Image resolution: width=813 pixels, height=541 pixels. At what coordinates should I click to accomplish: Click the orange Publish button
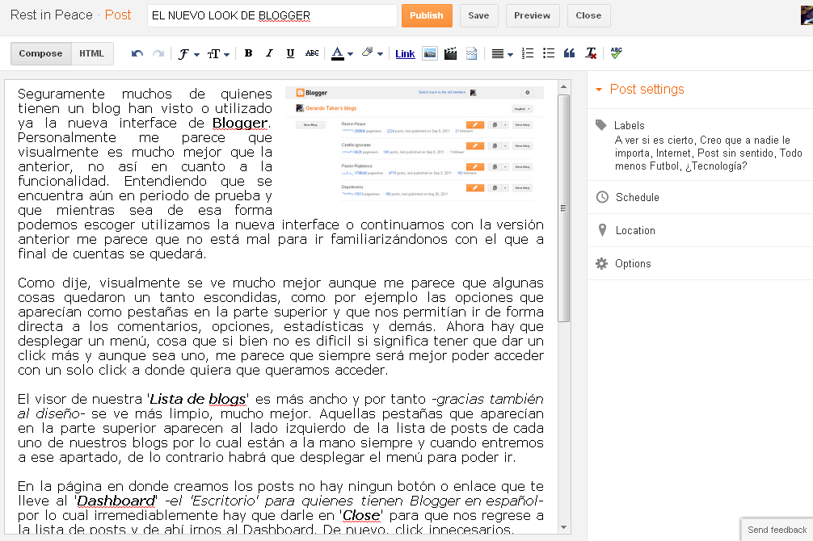(x=427, y=15)
